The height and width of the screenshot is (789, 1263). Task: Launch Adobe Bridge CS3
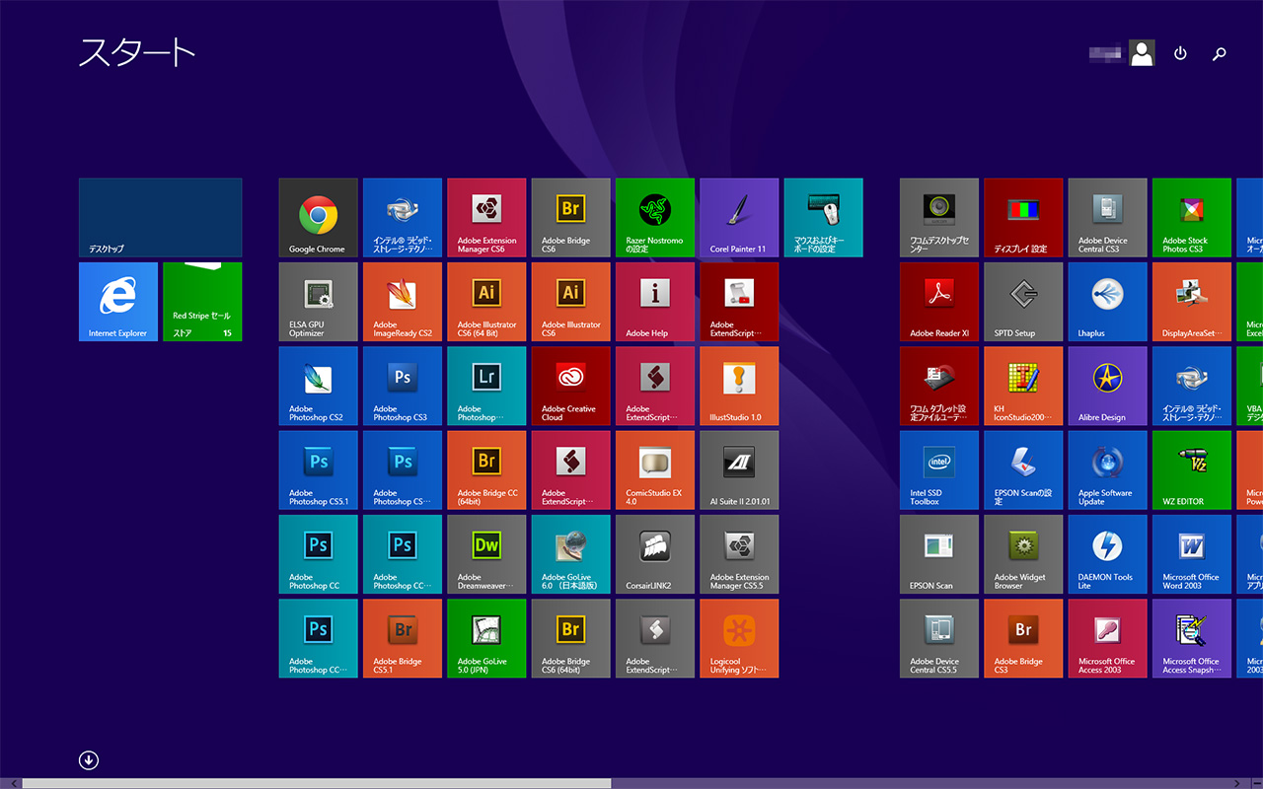(1023, 639)
